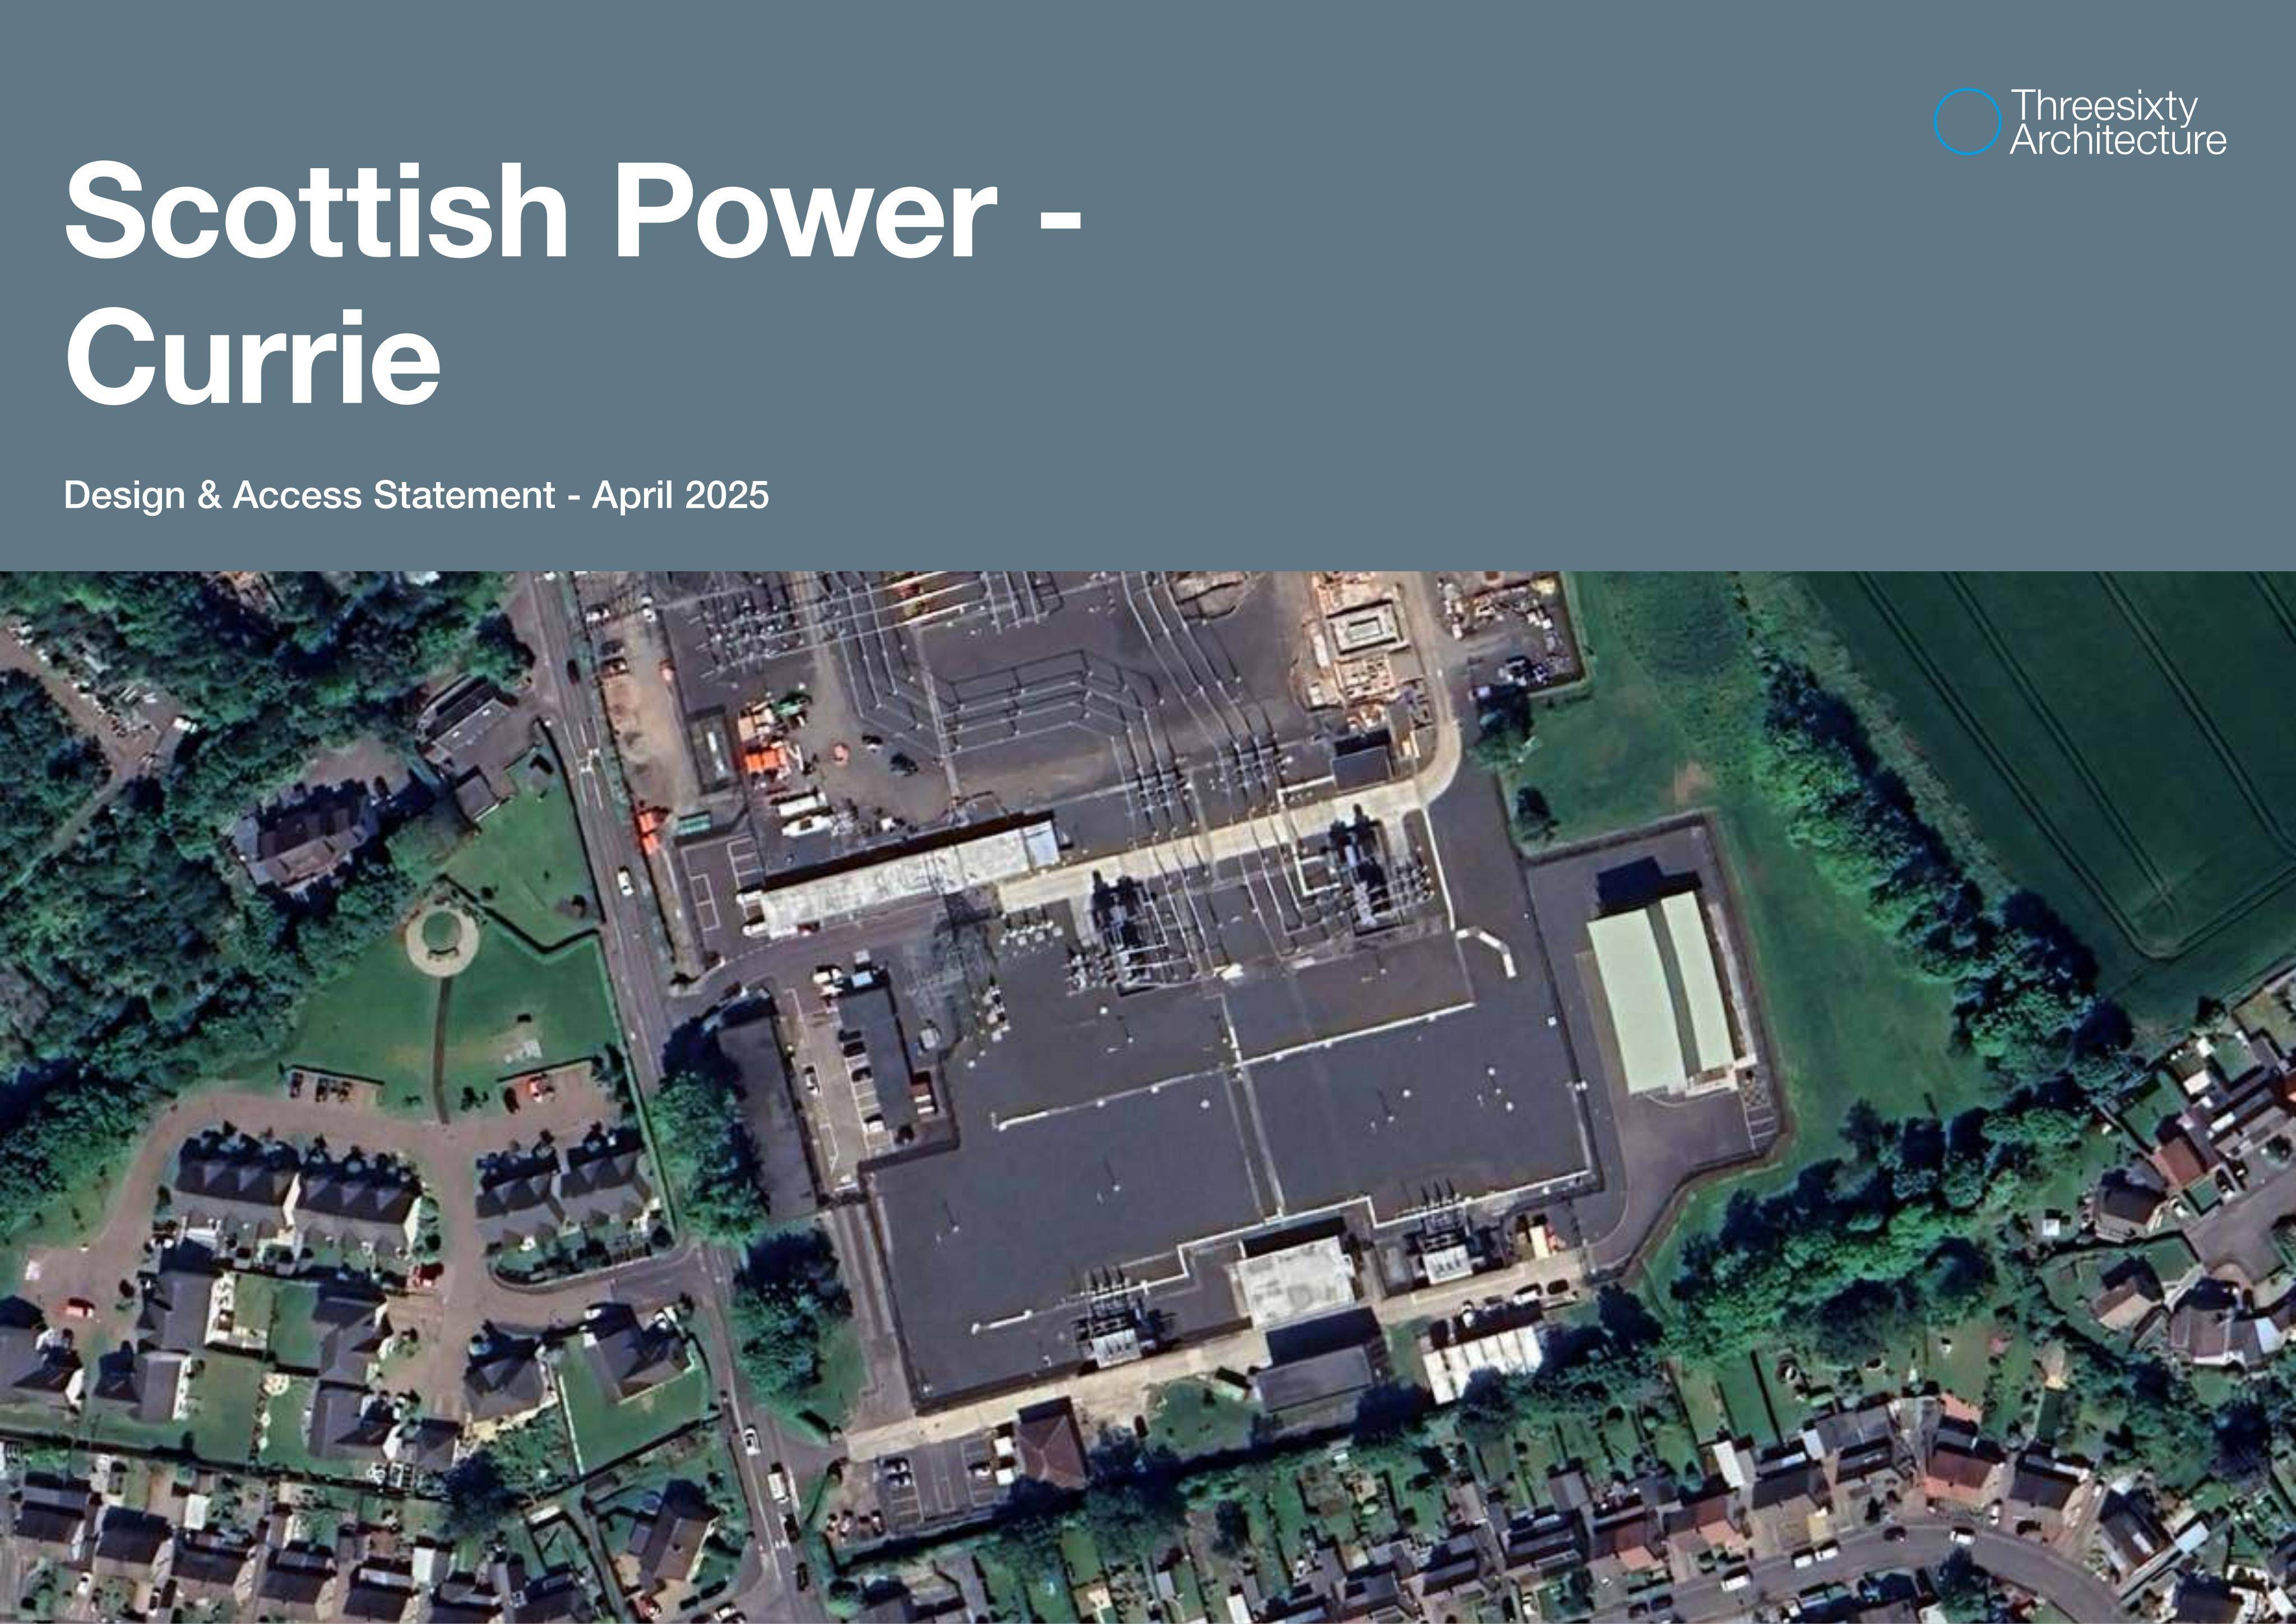
Task: Select the "Scottish Power -" title line
Action: point(573,210)
